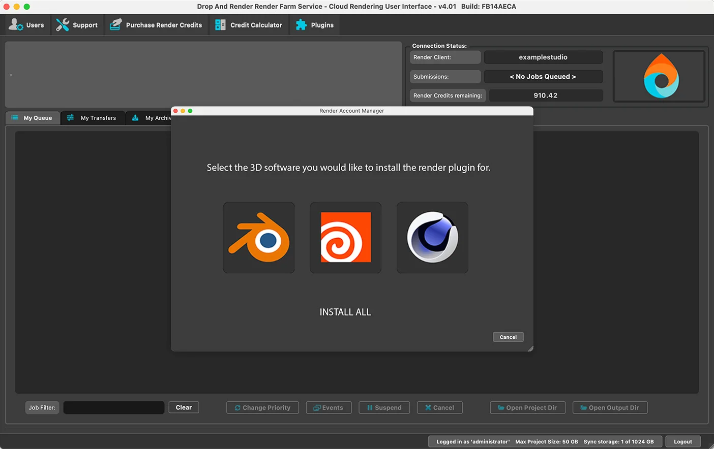Screen dimensions: 714x449
Task: Suspend the selected job
Action: (x=384, y=408)
